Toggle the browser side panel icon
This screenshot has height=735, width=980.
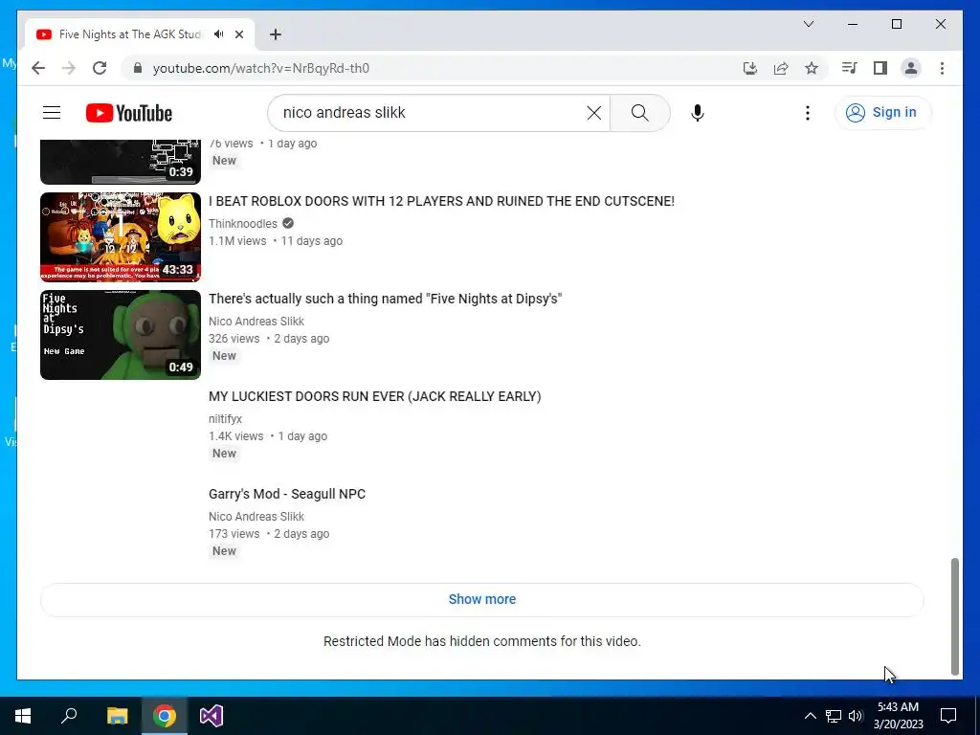click(x=880, y=68)
